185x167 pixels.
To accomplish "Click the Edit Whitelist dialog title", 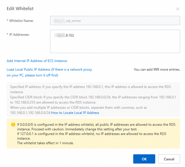I will pyautogui.click(x=20, y=9).
